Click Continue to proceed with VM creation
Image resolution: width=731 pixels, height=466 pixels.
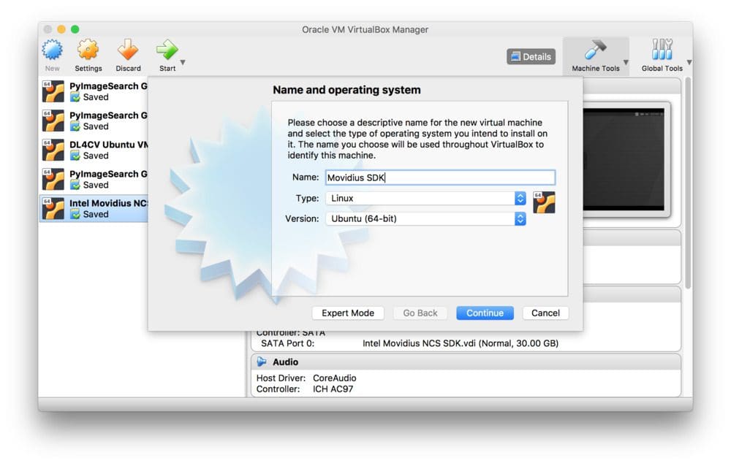485,313
